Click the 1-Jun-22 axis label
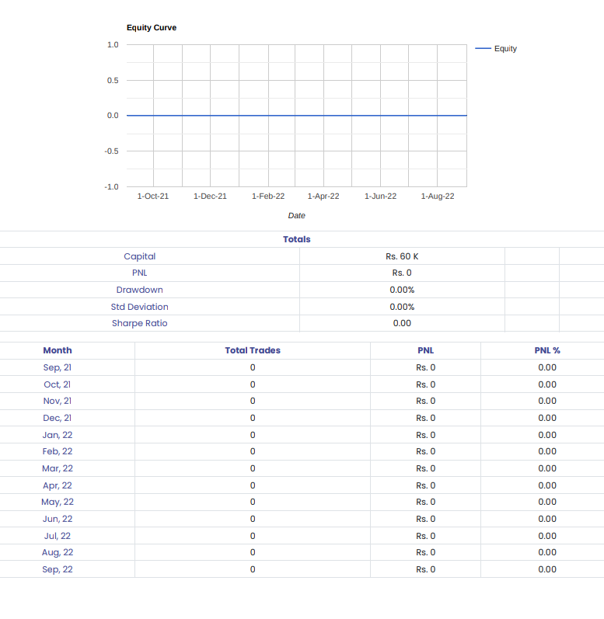The height and width of the screenshot is (619, 604). pos(380,196)
